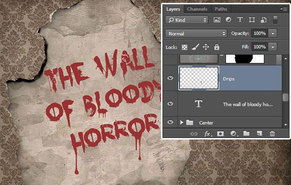The width and height of the screenshot is (291, 185).
Task: Filter layers by pixel layers icon
Action: (x=217, y=20)
